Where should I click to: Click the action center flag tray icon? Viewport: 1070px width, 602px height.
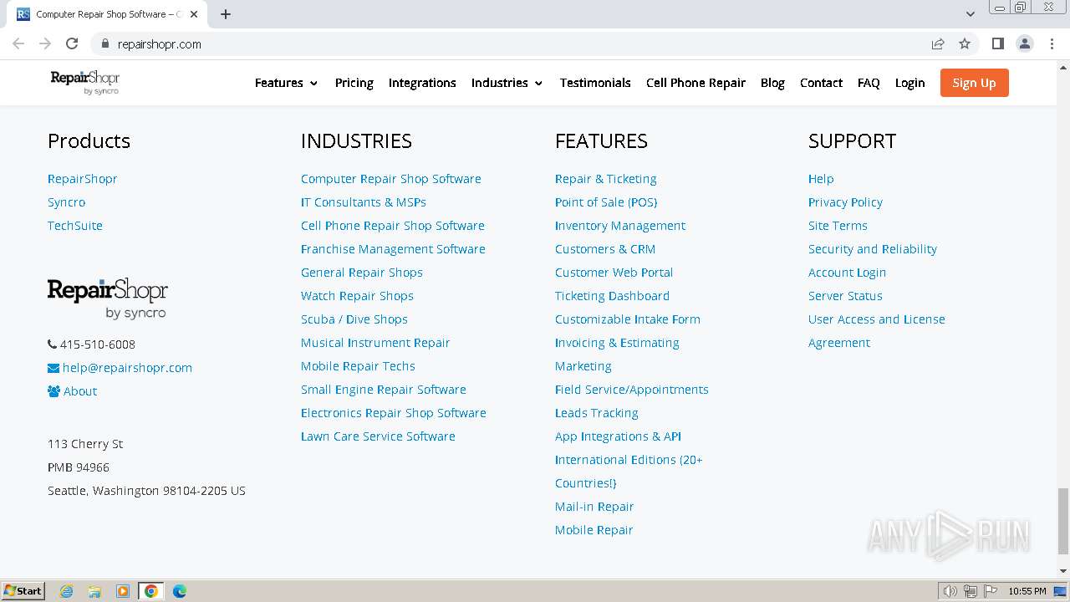(x=991, y=591)
